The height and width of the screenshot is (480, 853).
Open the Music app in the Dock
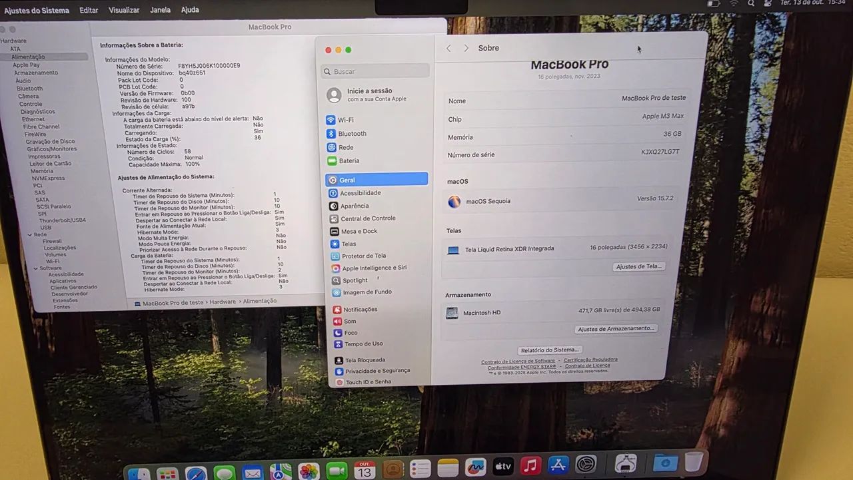tap(530, 465)
